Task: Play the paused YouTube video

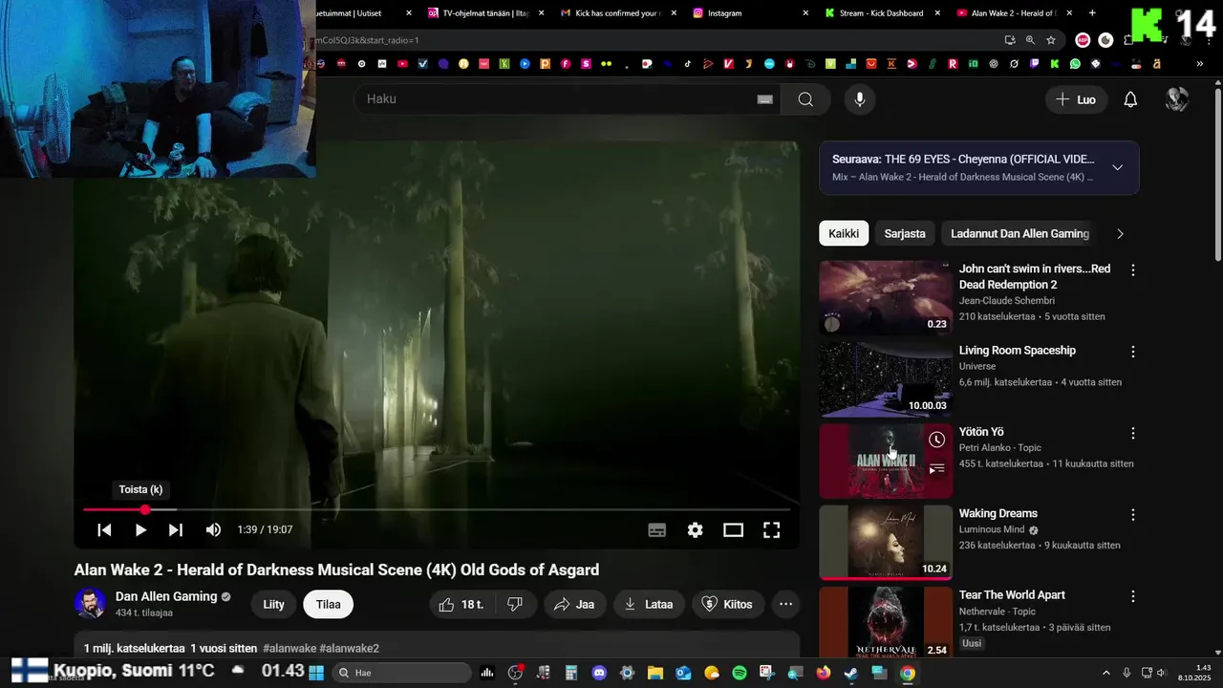Action: 140,529
